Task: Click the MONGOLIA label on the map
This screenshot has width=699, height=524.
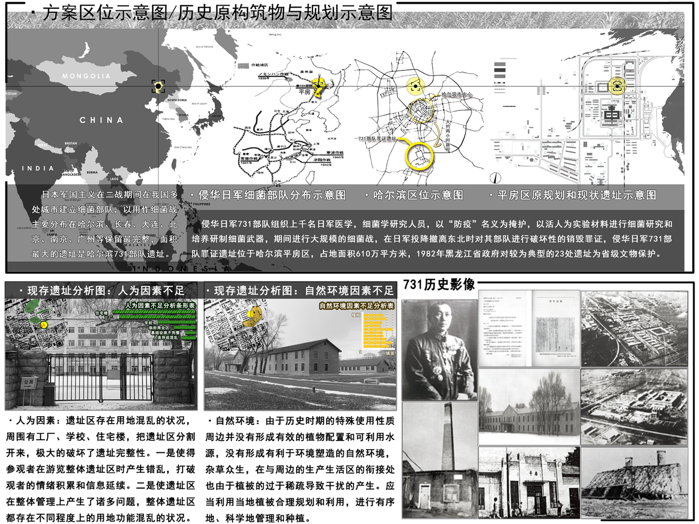Action: [x=87, y=76]
